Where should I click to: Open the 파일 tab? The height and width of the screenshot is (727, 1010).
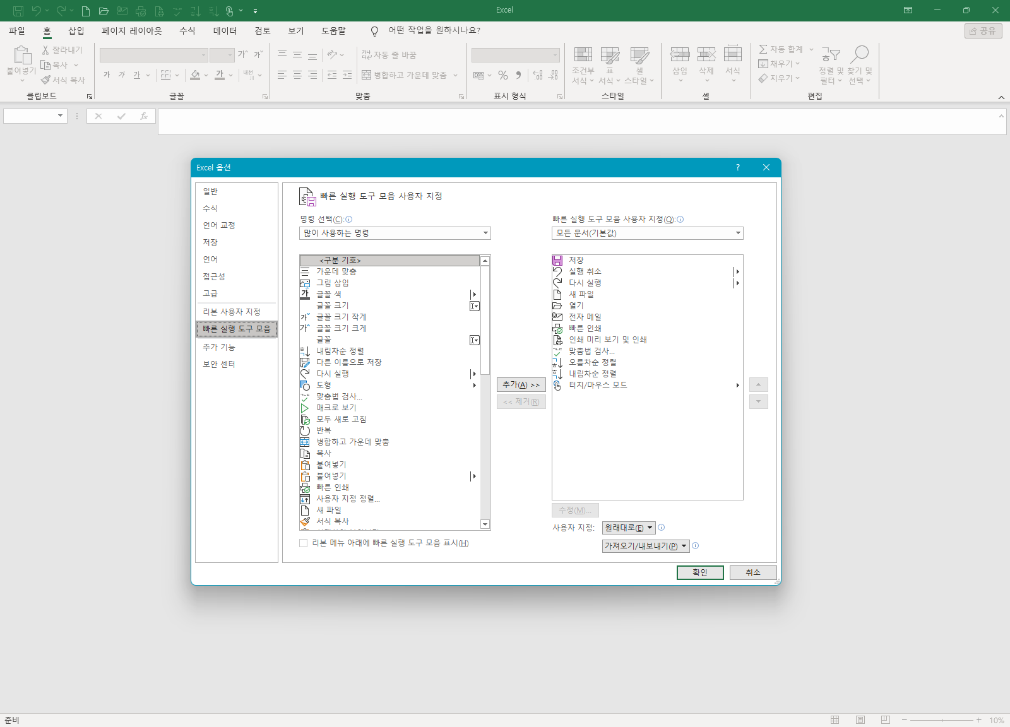pos(17,31)
